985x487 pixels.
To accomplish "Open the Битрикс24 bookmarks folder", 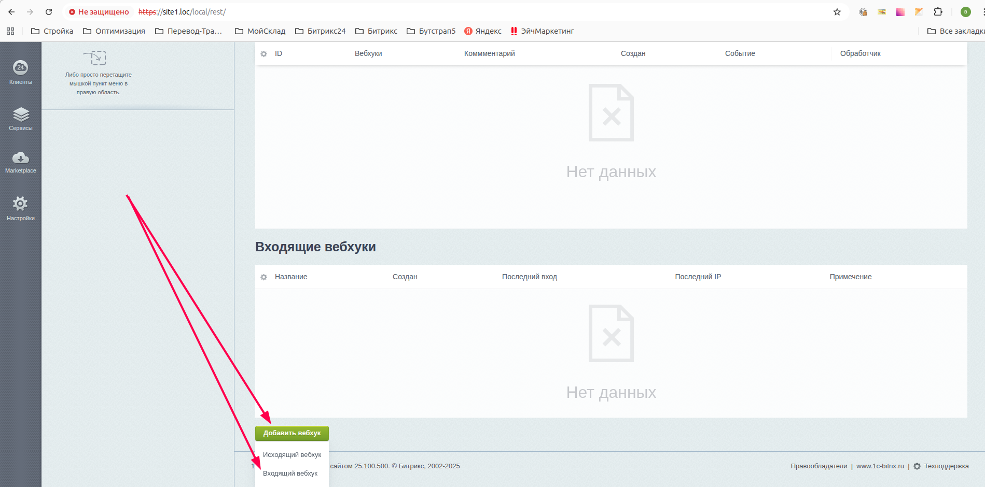I will (321, 31).
